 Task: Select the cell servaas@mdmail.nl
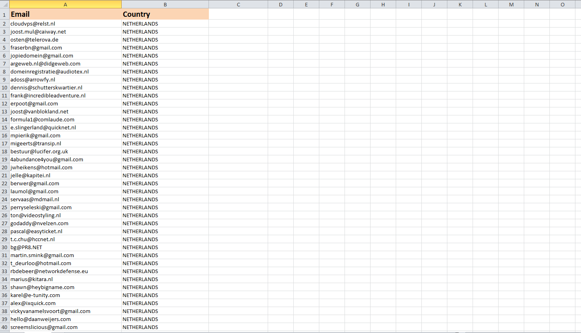[65, 199]
